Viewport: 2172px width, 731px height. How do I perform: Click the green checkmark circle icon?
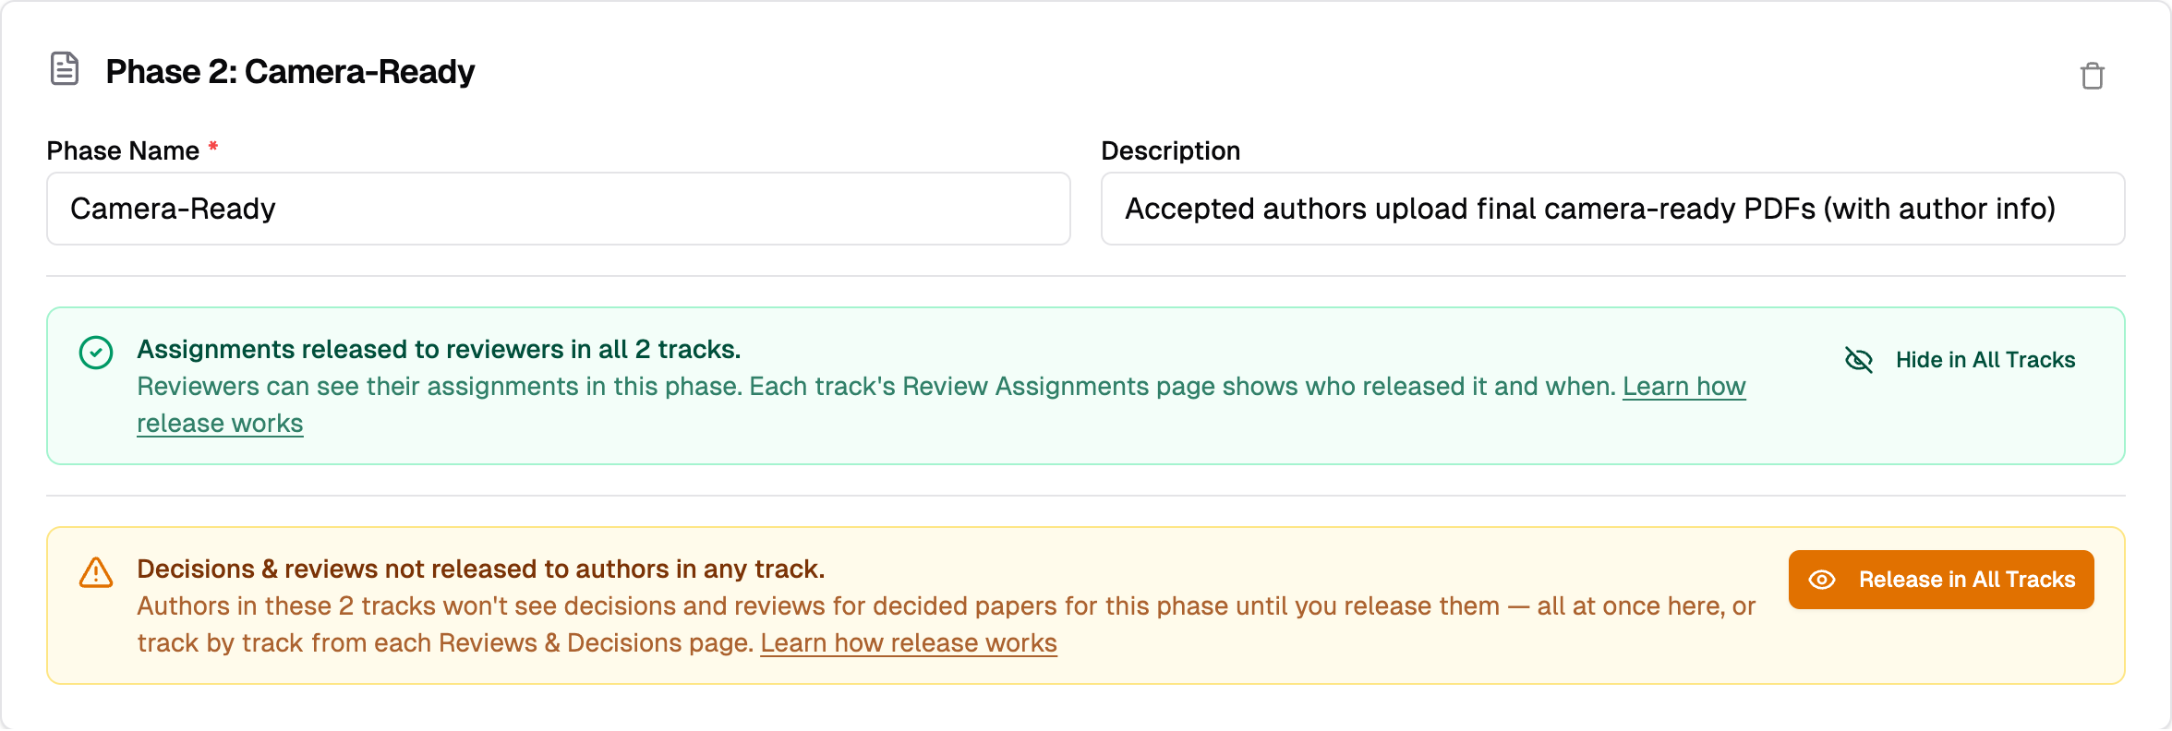96,353
